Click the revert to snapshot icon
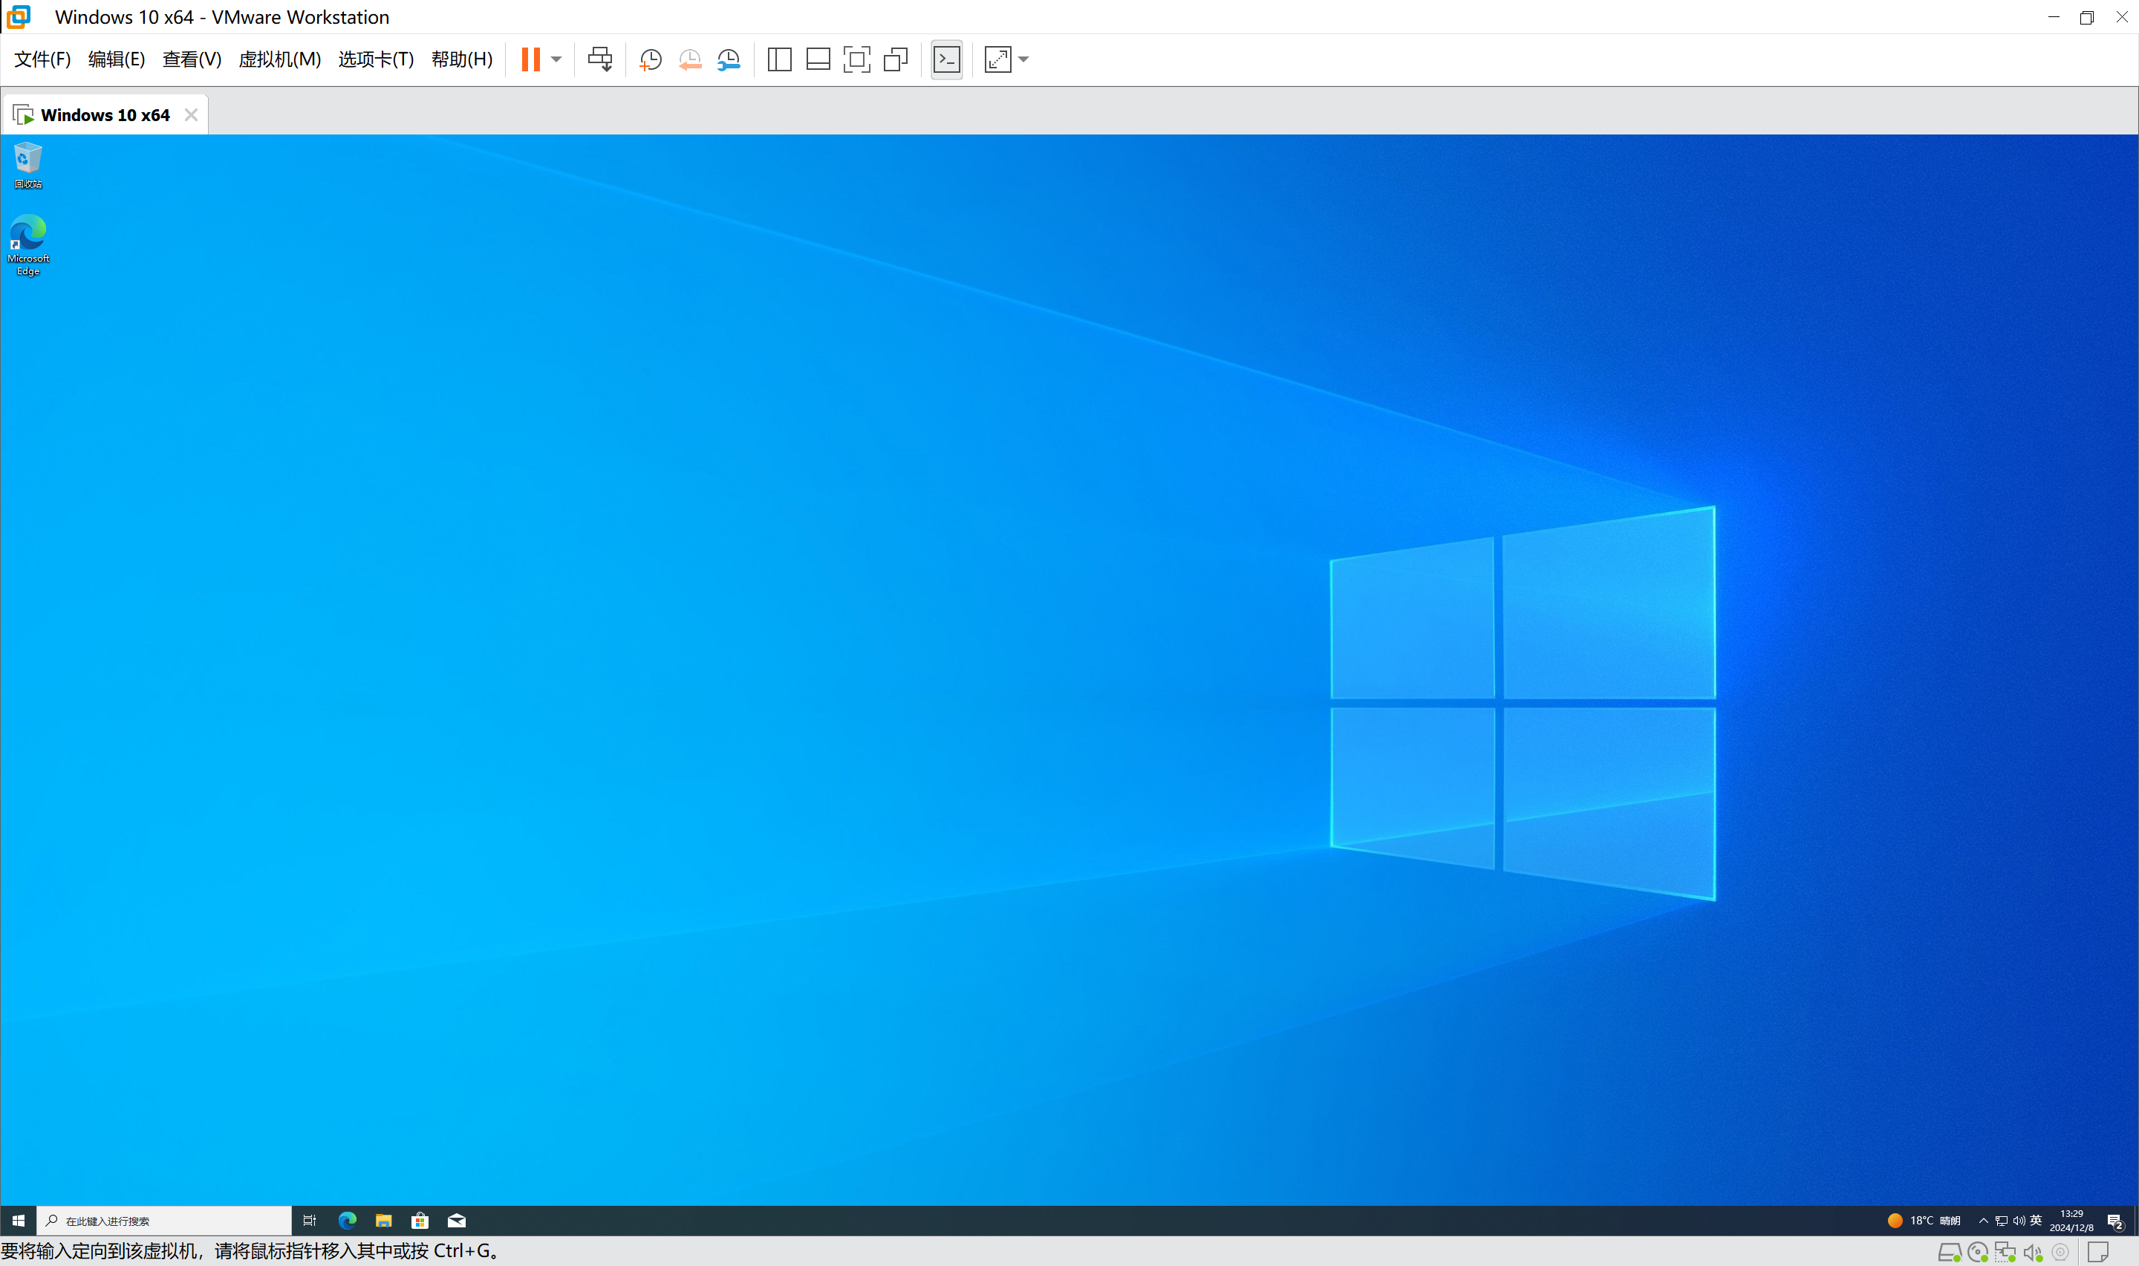The image size is (2139, 1266). point(690,59)
